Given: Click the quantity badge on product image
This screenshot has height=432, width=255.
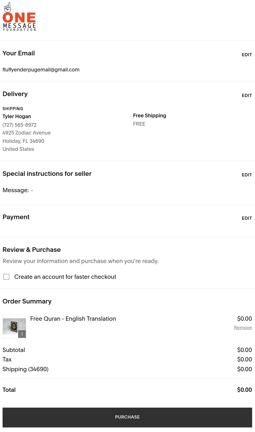Looking at the screenshot, I should pos(22,334).
